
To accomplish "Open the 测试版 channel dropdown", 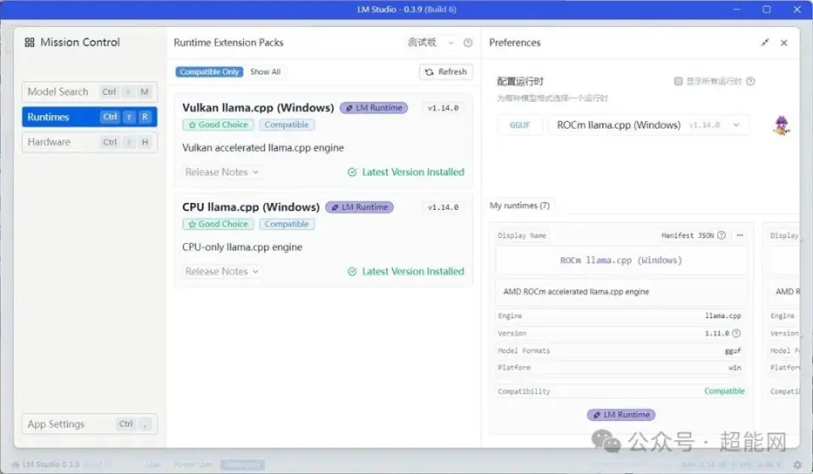I will 431,42.
